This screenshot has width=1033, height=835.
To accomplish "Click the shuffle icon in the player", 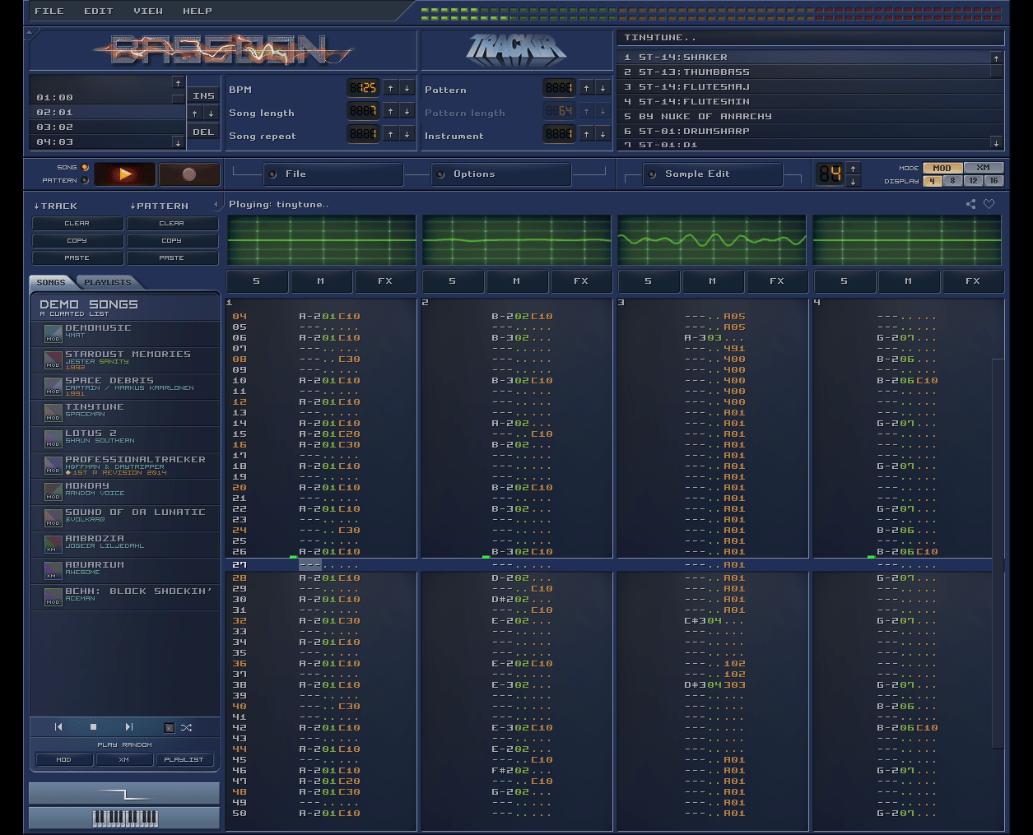I will tap(187, 727).
